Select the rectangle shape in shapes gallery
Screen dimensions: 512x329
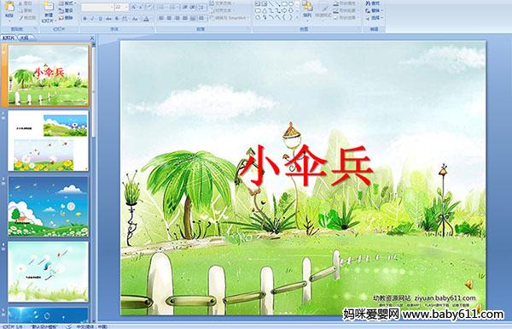tap(285, 4)
